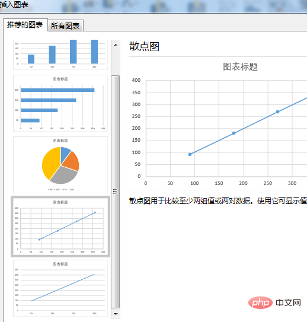
Task: Click the data point near 200 in preview
Action: click(x=234, y=133)
